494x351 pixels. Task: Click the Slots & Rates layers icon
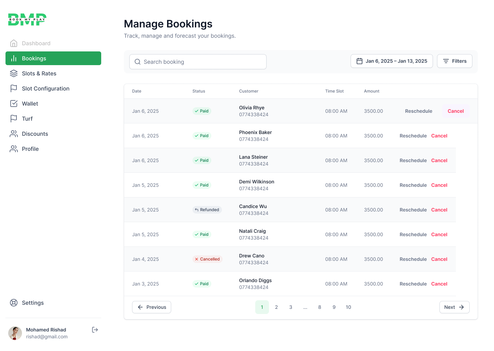click(x=14, y=73)
